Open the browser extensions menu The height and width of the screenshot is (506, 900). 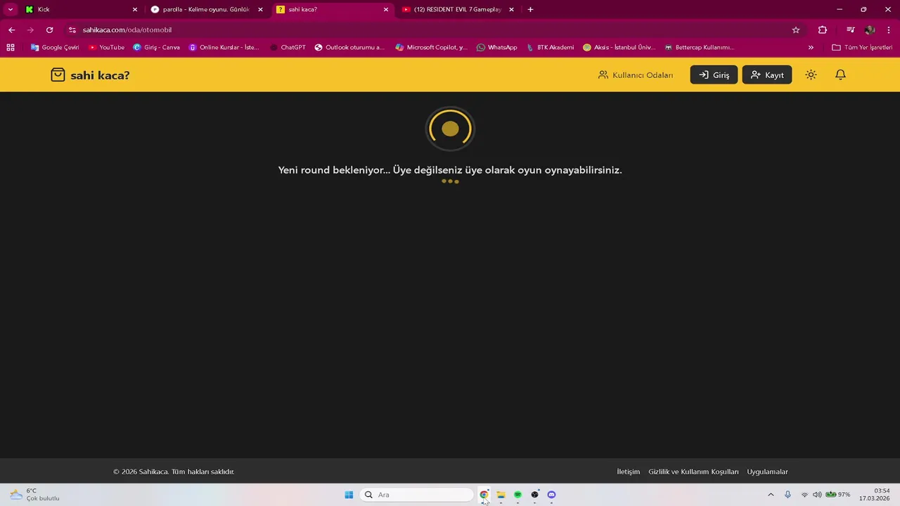click(x=823, y=30)
